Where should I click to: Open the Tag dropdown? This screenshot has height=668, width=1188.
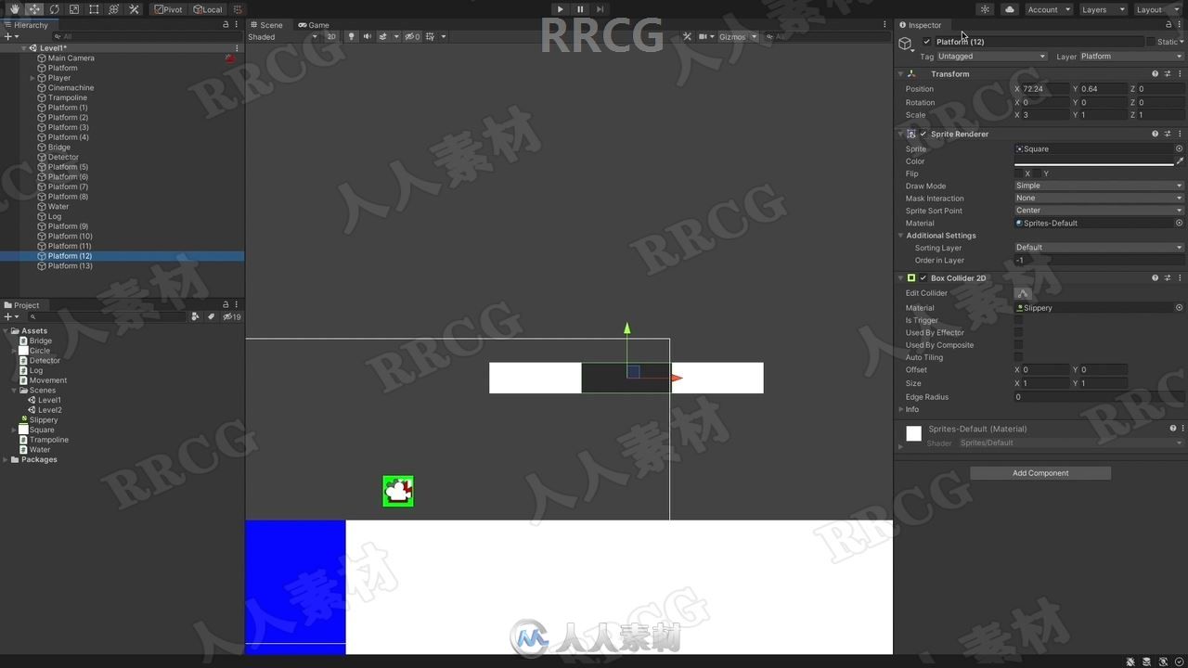[991, 56]
